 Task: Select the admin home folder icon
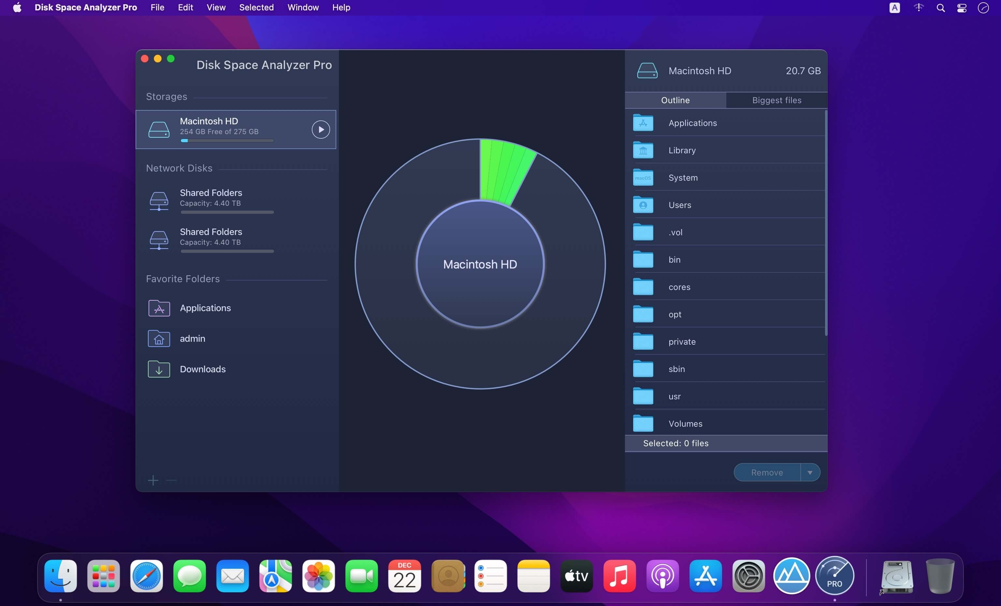click(159, 338)
